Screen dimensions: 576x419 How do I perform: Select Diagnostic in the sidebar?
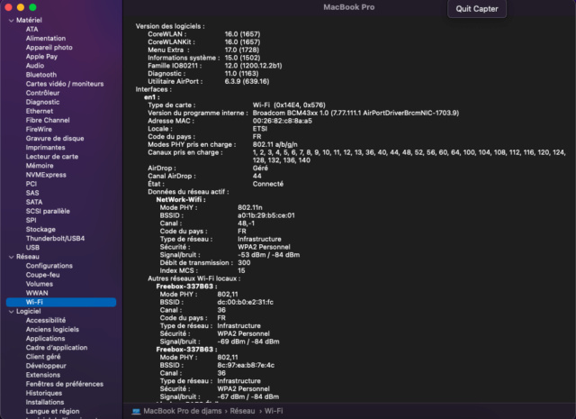pos(42,102)
